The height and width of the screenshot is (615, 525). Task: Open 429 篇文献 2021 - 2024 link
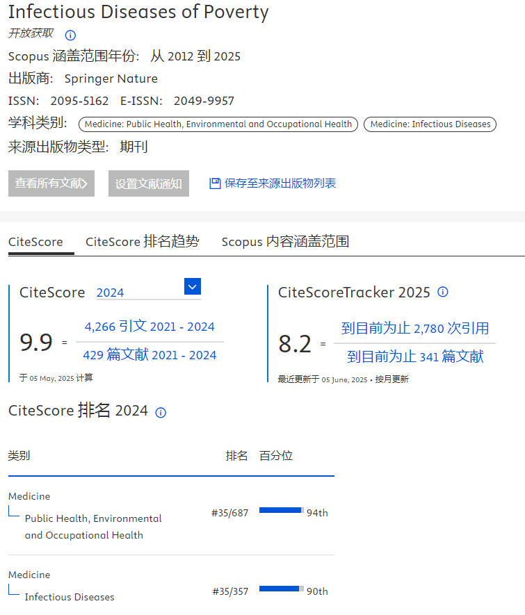pyautogui.click(x=150, y=355)
